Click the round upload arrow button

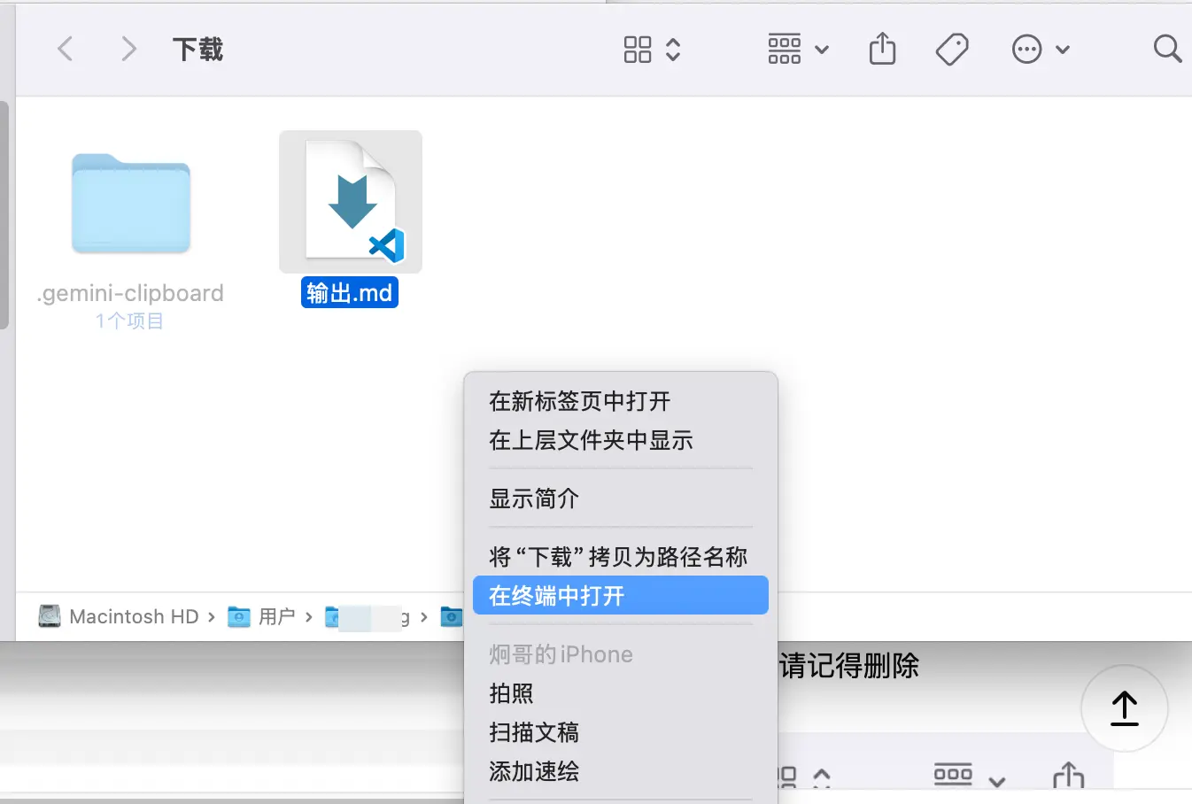pyautogui.click(x=1124, y=708)
